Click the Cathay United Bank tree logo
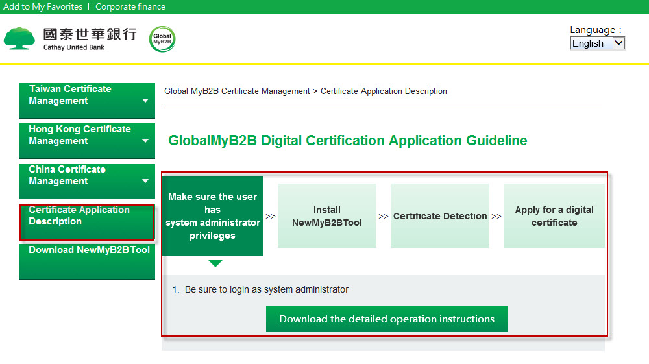 pyautogui.click(x=19, y=38)
